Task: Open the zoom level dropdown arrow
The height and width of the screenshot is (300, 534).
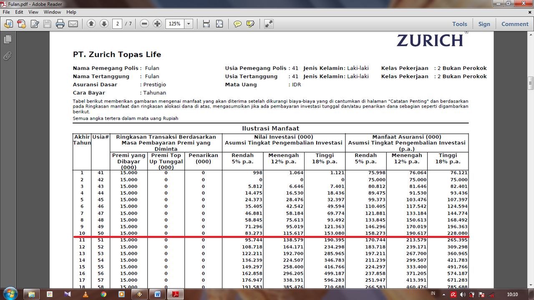Action: point(189,24)
